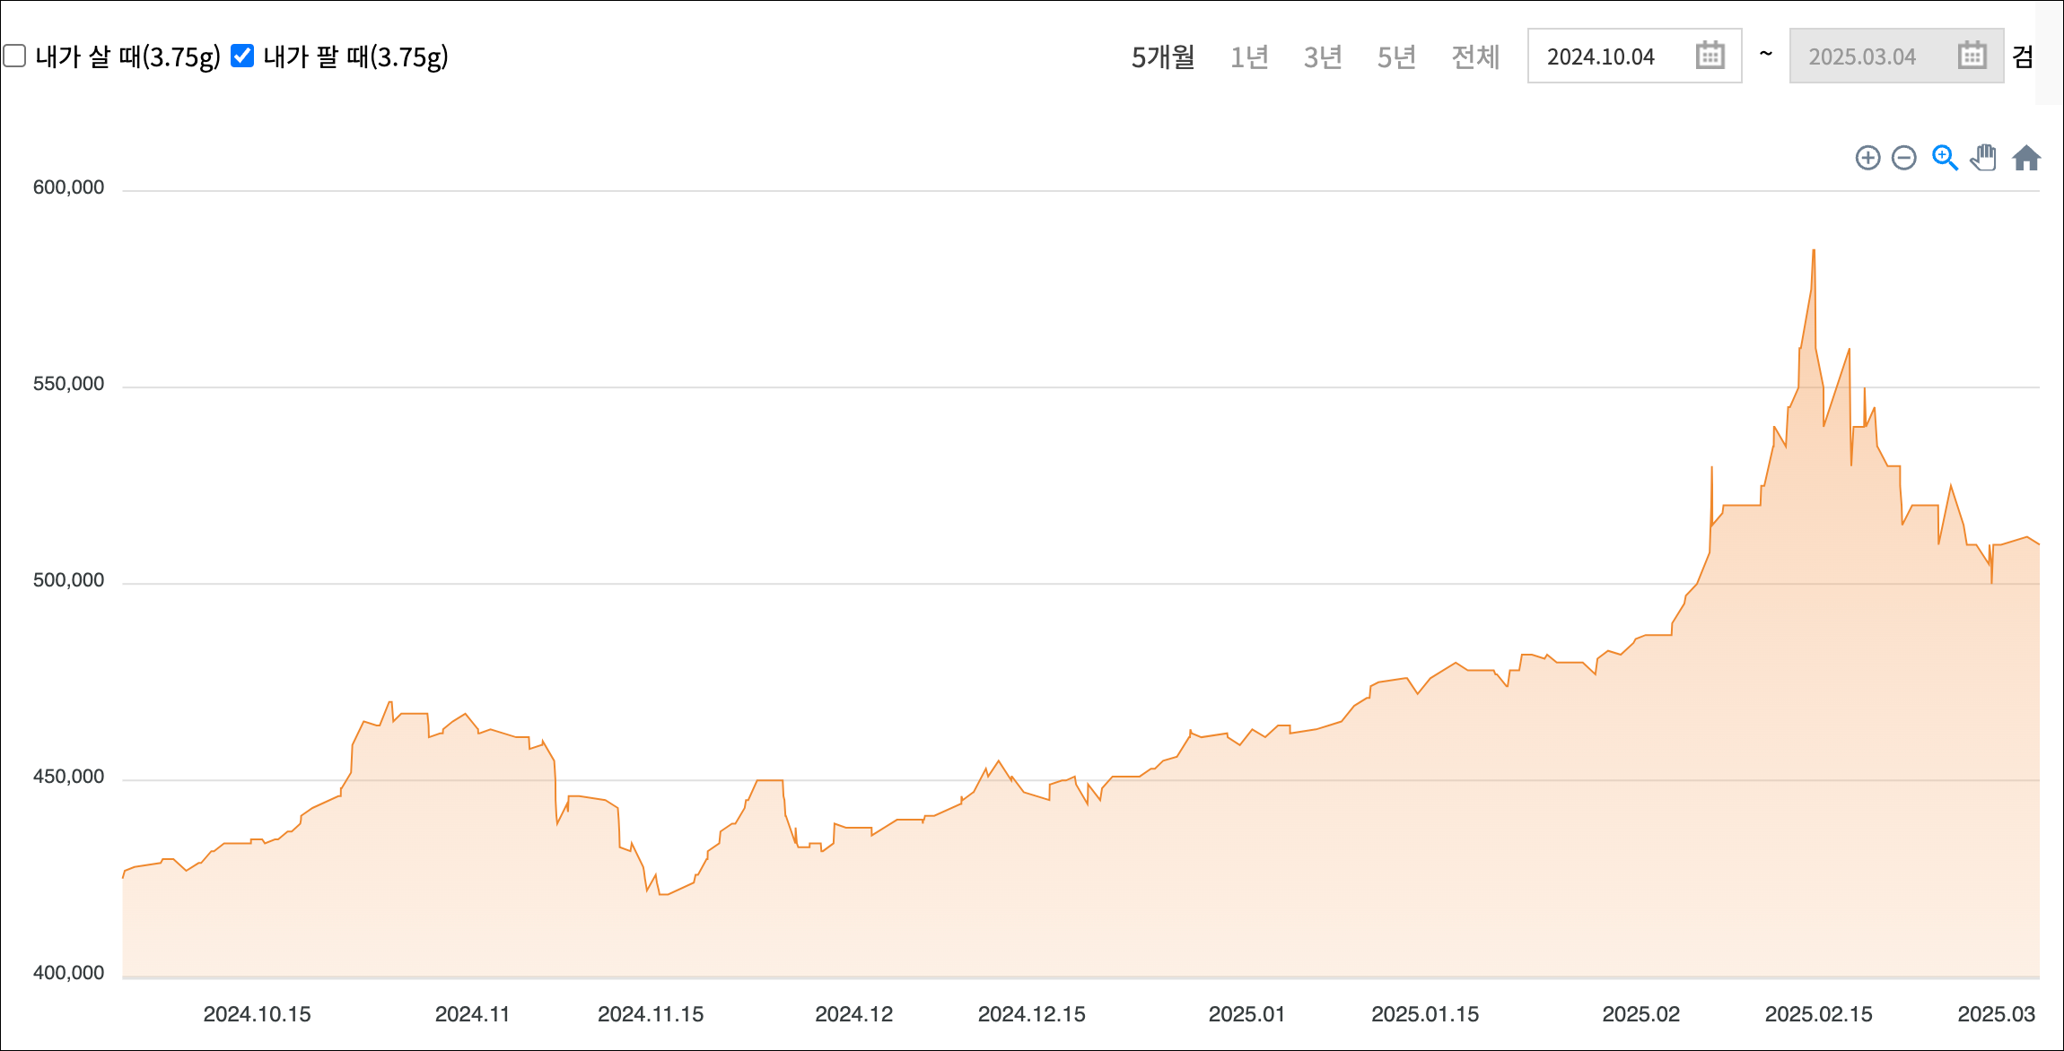Reset chart zoom with home icon
The height and width of the screenshot is (1051, 2064).
pos(2026,159)
